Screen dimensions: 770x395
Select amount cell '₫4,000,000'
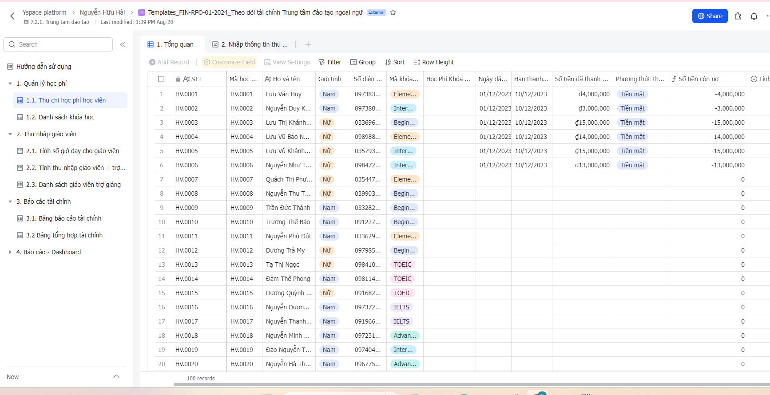(583, 94)
